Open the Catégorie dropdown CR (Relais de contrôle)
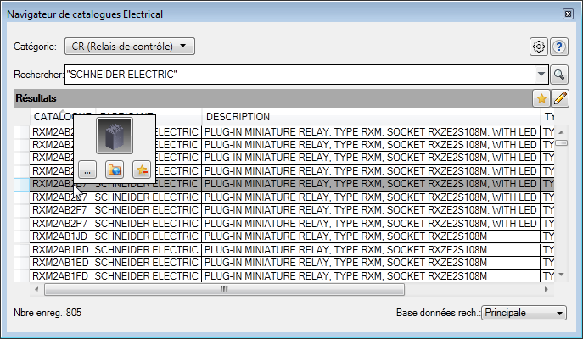 (130, 47)
